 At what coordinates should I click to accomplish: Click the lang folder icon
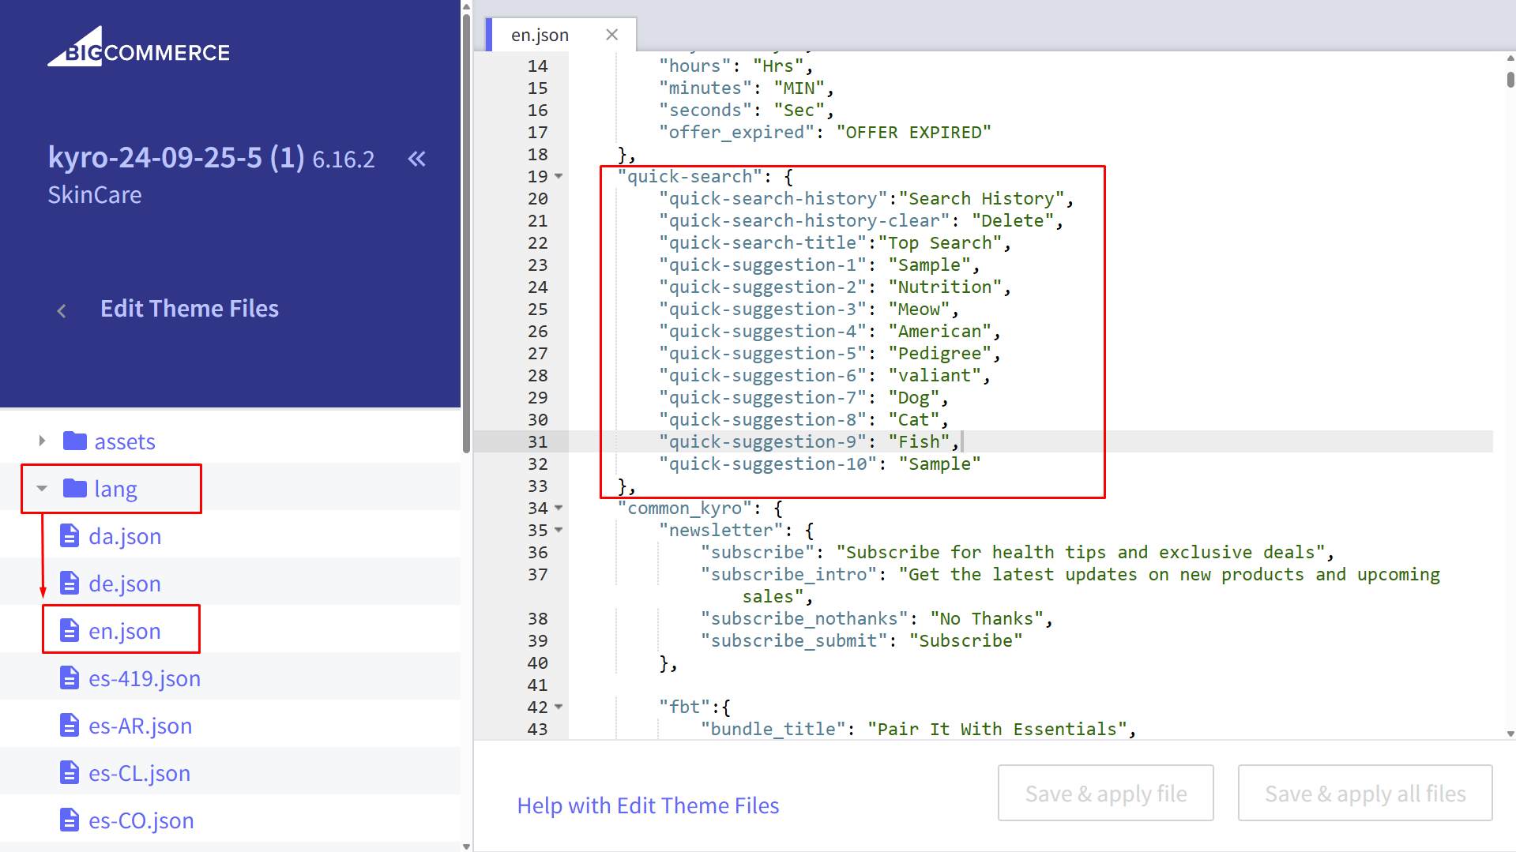point(75,489)
